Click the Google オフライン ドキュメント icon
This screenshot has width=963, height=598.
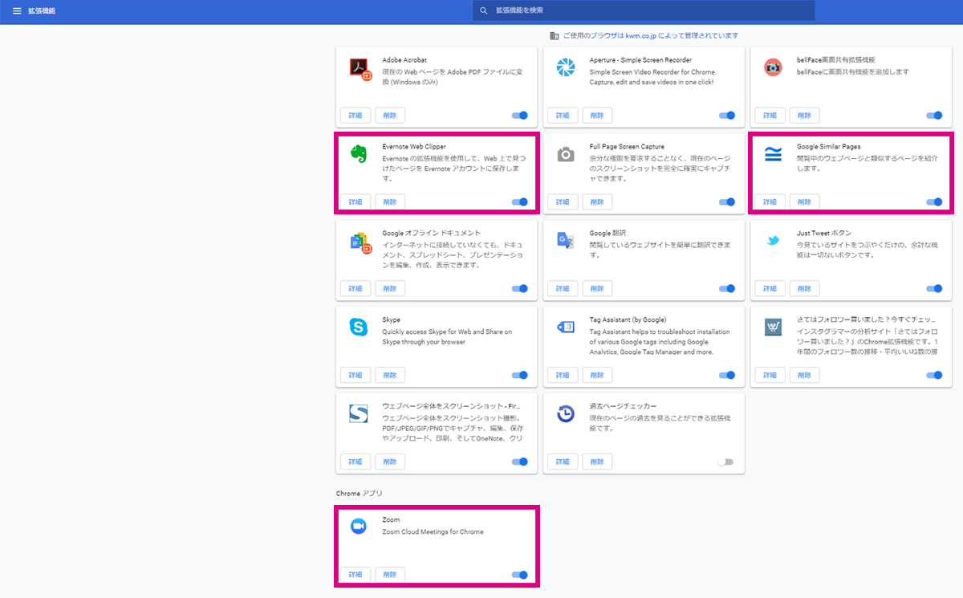pos(361,242)
